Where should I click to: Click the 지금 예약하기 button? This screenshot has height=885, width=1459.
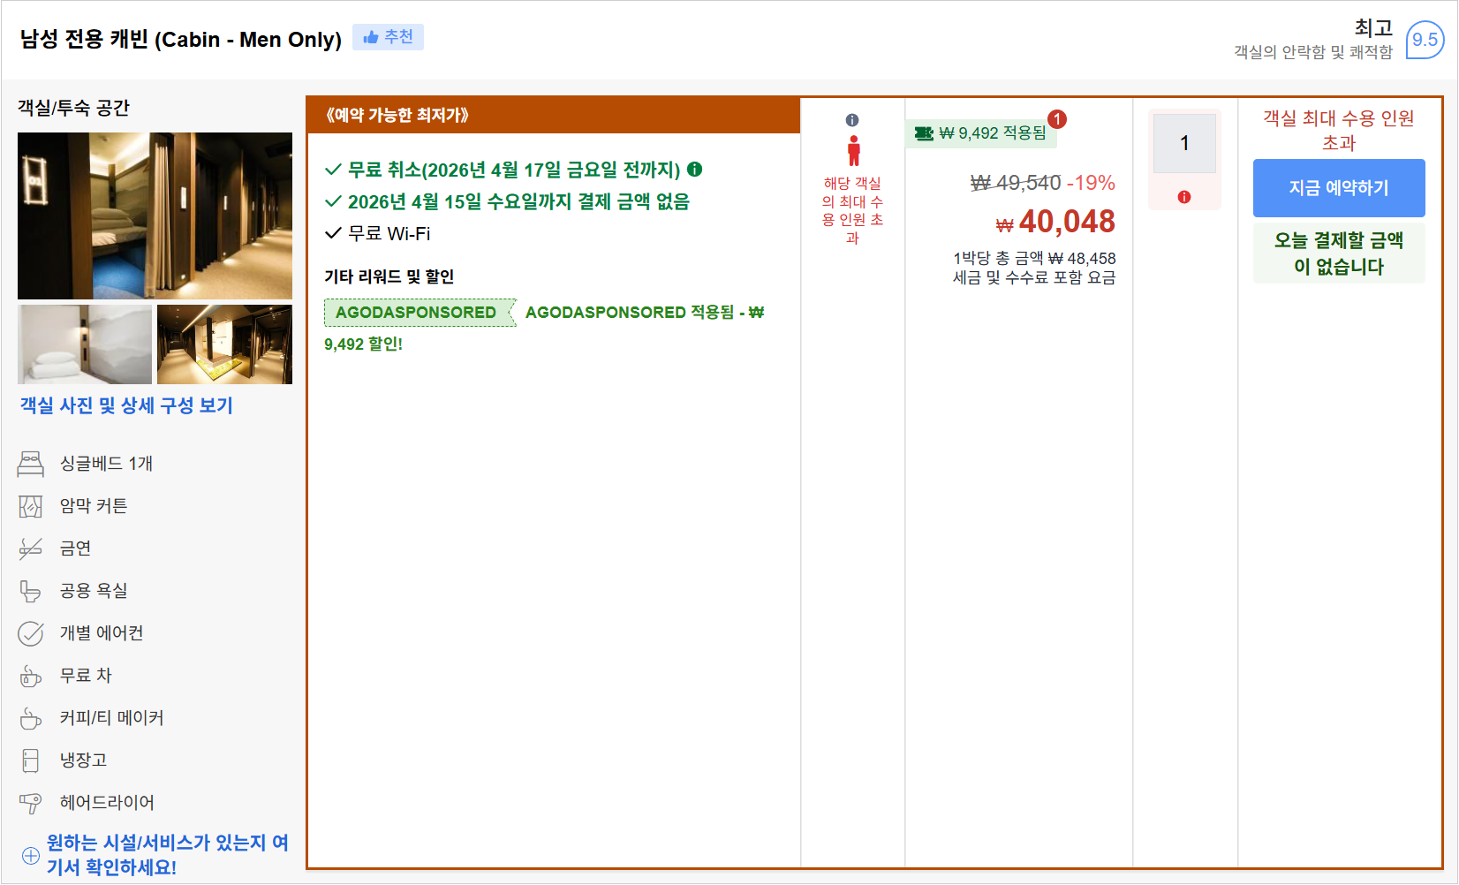click(x=1339, y=188)
